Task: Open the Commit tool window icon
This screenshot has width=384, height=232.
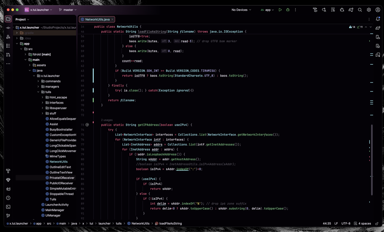Action: pos(8,28)
